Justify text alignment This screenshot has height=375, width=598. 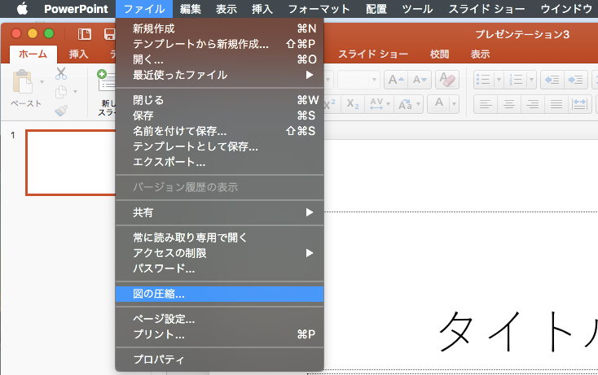[556, 104]
